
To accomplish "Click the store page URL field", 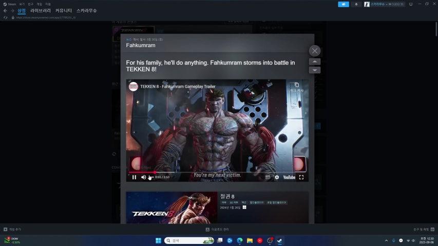I will (46, 17).
